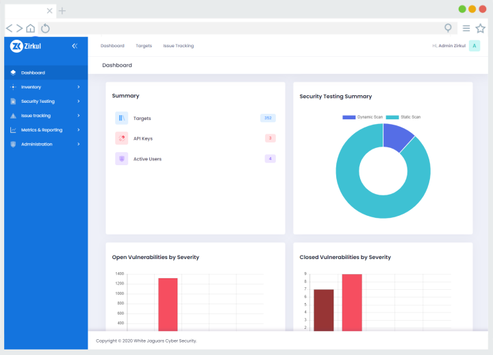
Task: Click the 'Security Testing Summary' heading
Action: (x=336, y=97)
